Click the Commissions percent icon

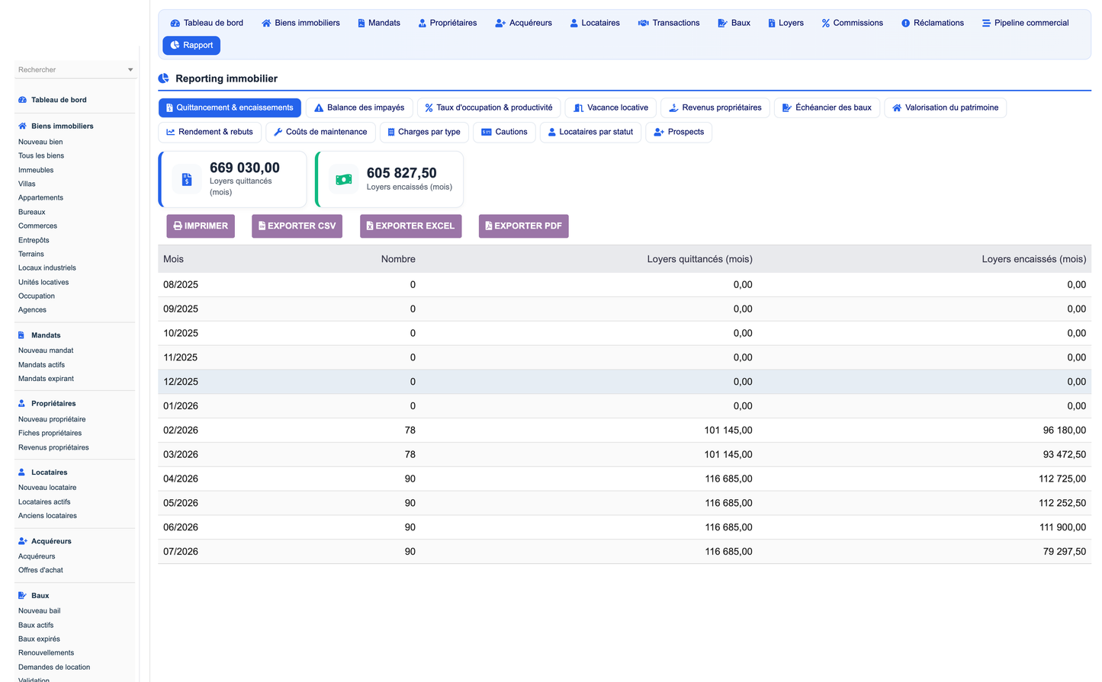click(x=826, y=23)
